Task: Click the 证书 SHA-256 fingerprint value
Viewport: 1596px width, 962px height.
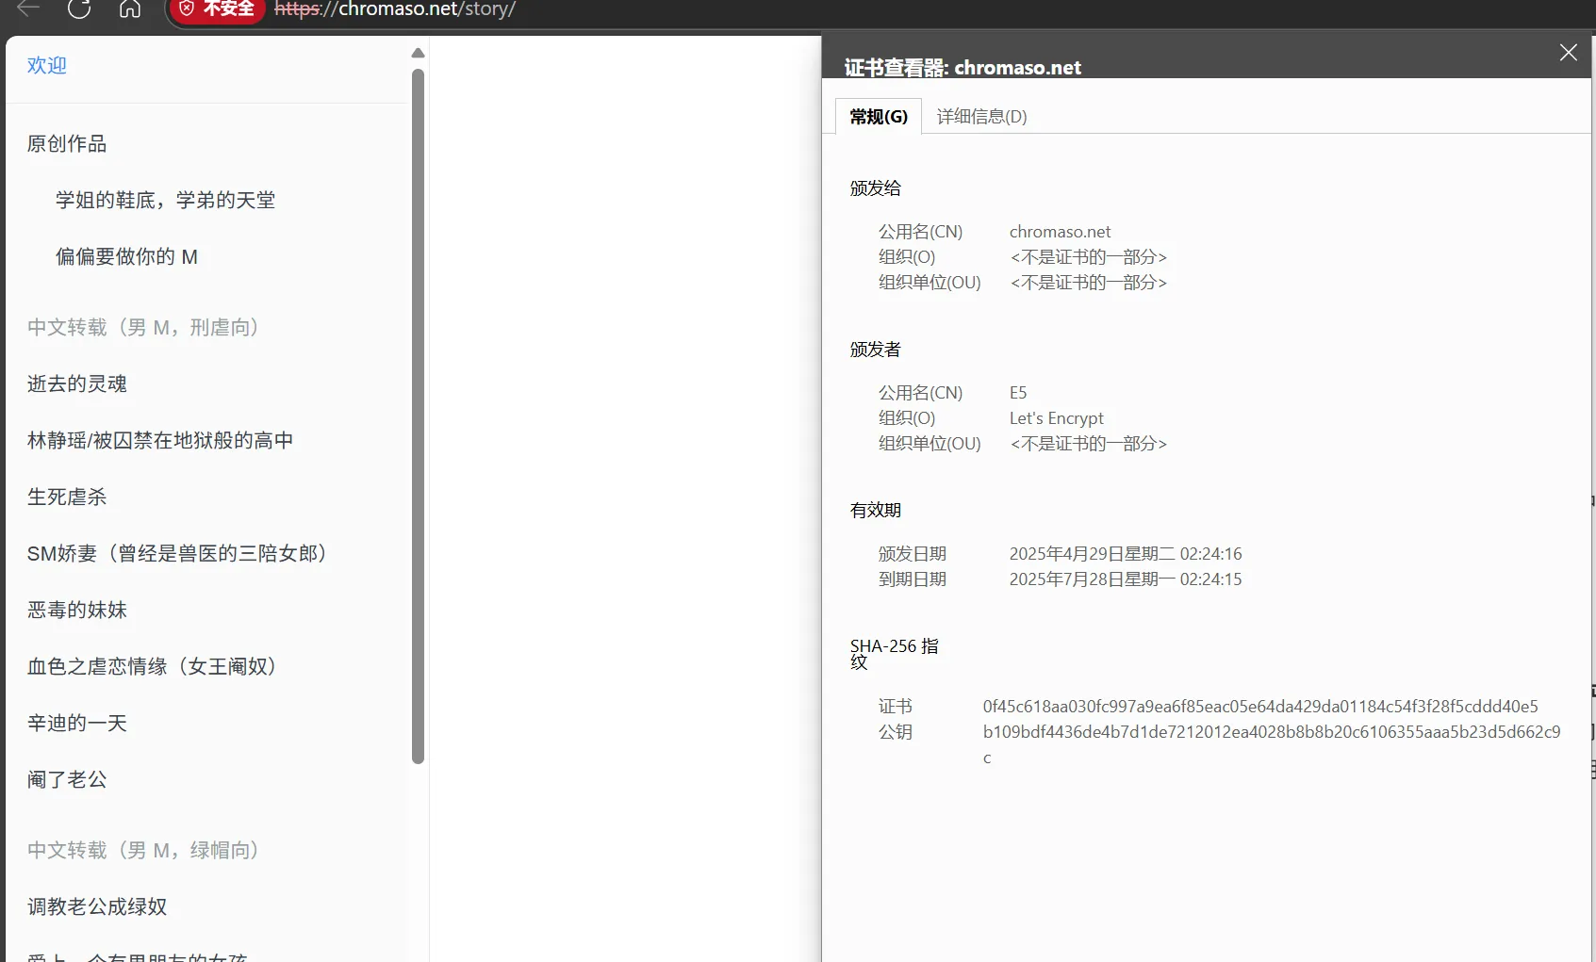Action: (x=1259, y=707)
